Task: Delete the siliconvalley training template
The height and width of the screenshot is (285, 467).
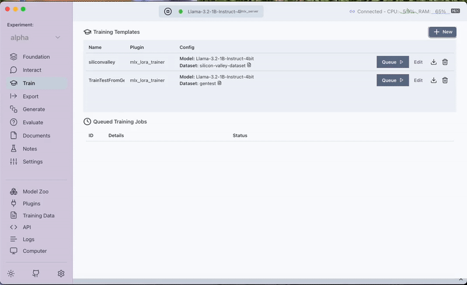Action: (x=445, y=62)
